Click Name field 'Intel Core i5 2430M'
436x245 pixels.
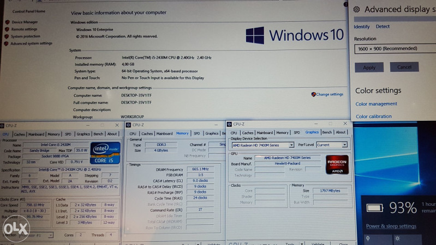(56, 145)
